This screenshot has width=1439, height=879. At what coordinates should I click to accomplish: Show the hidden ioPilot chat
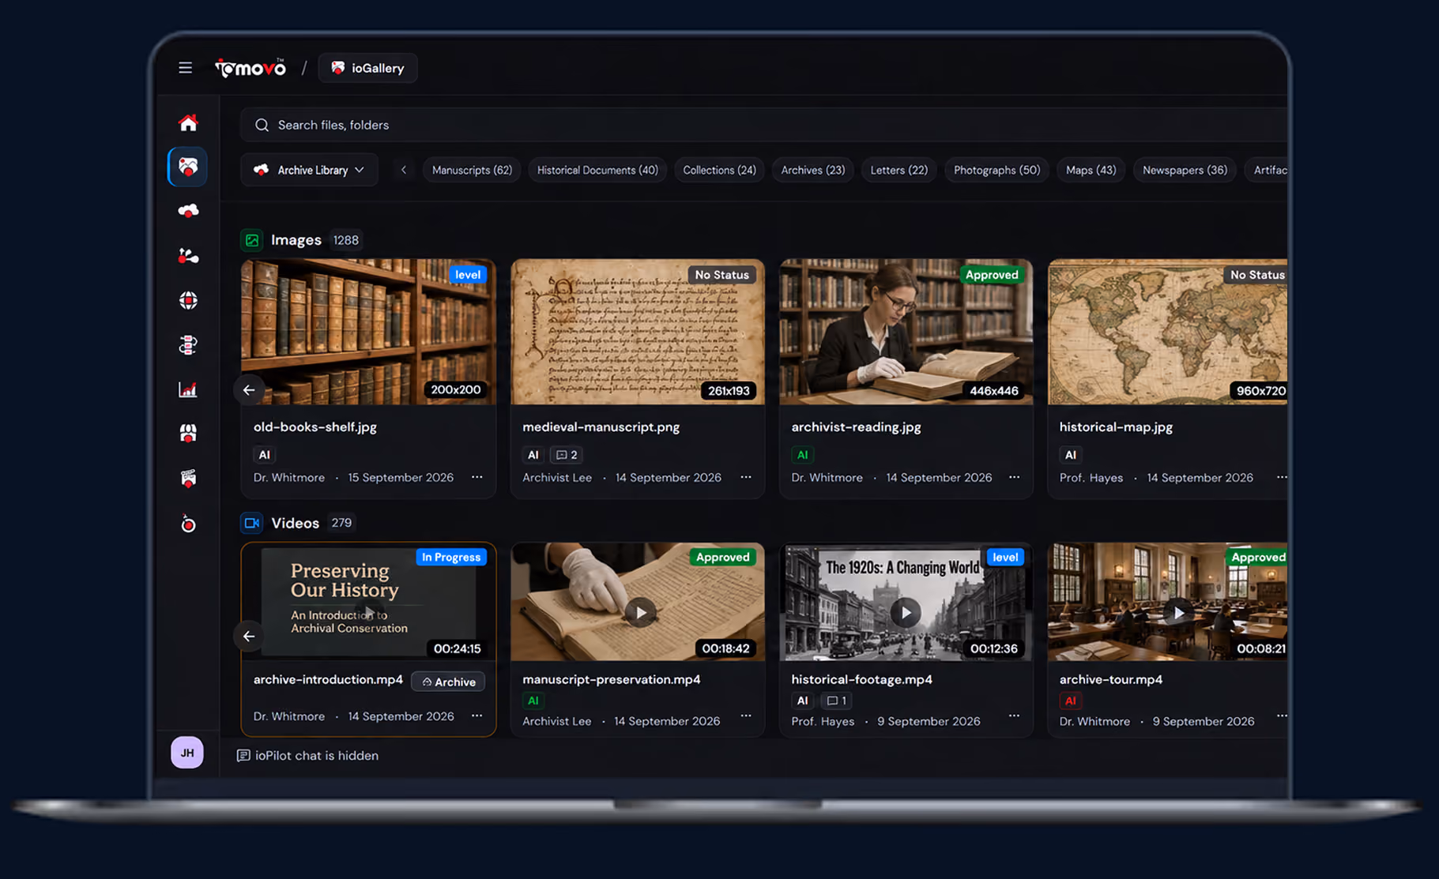pyautogui.click(x=308, y=756)
